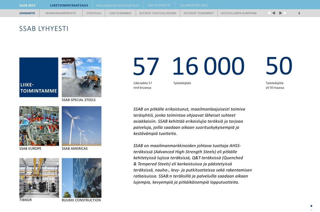This screenshot has width=320, height=212.
Task: Click the SSAB LYHYESTI heading
Action: (44, 28)
